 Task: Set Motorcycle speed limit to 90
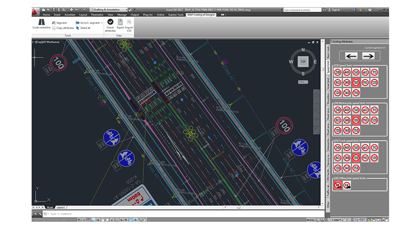click(x=347, y=120)
